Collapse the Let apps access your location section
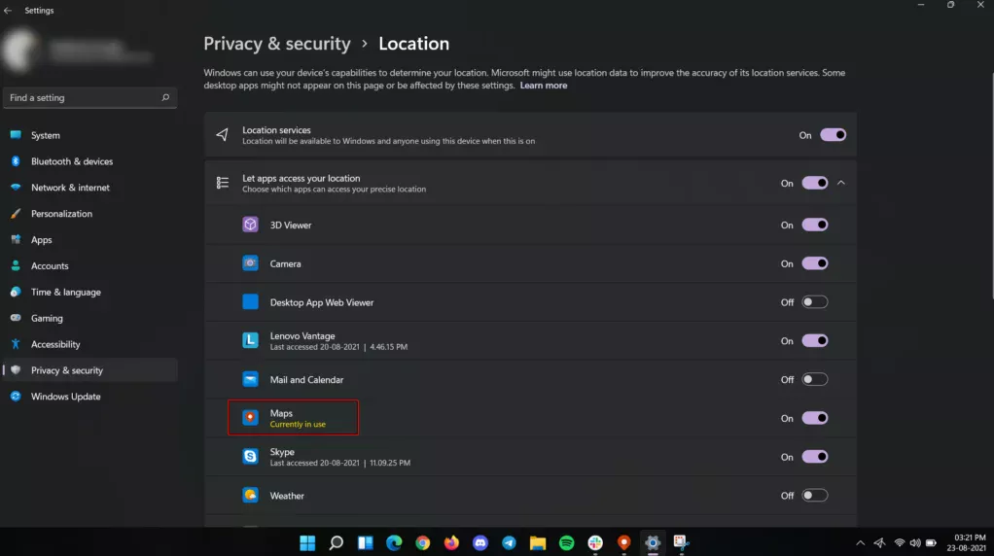Viewport: 994px width, 556px height. pos(841,183)
